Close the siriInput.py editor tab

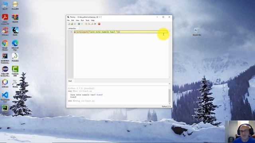[x=77, y=28]
